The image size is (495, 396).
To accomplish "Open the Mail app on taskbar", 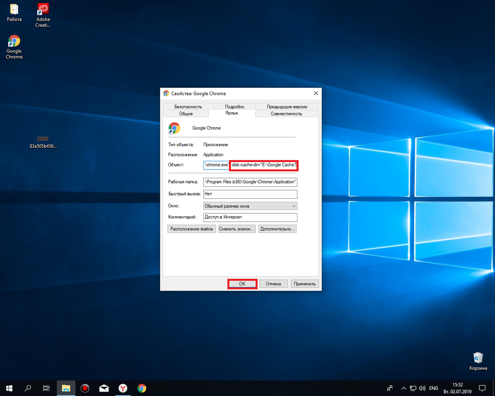I will pos(104,388).
